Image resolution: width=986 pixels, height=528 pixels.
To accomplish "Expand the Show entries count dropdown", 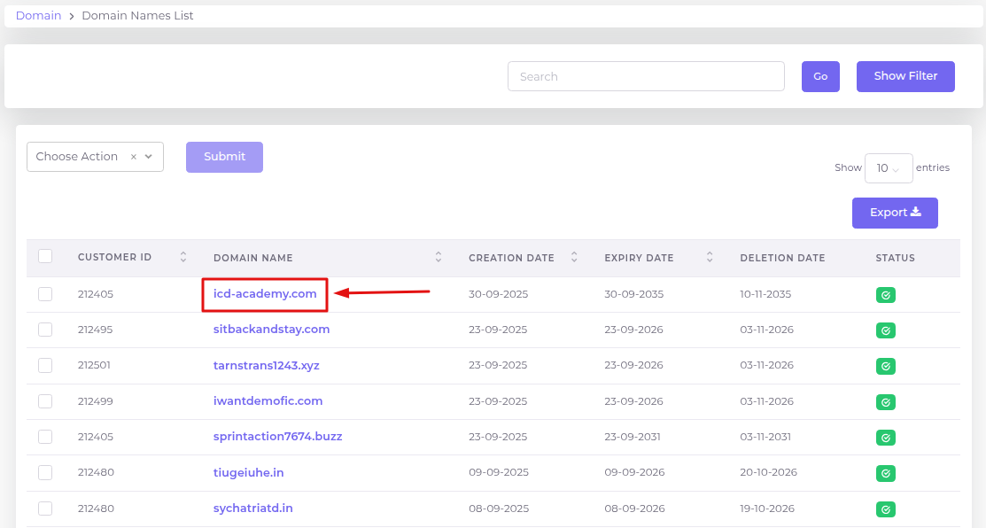I will [888, 168].
